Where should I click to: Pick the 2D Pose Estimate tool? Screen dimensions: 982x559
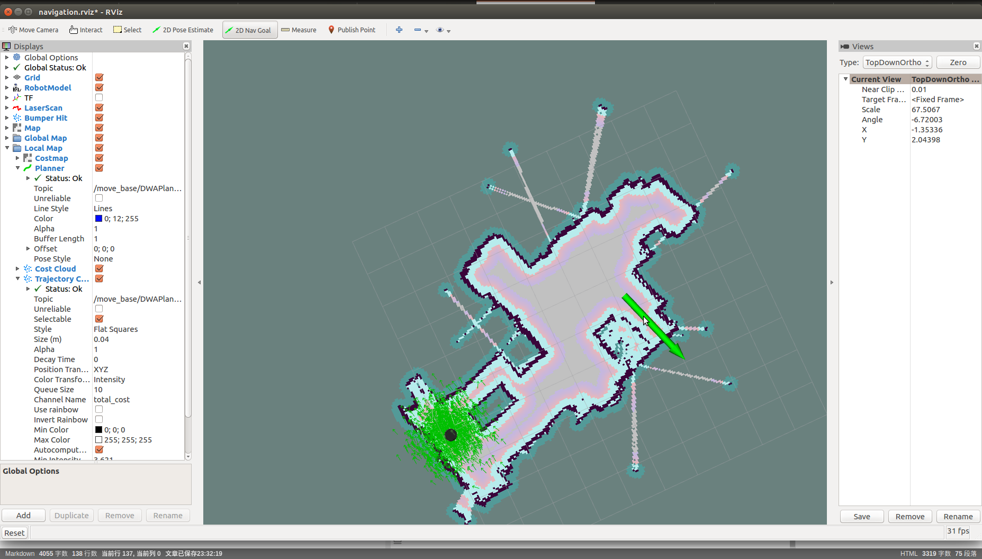tap(183, 30)
